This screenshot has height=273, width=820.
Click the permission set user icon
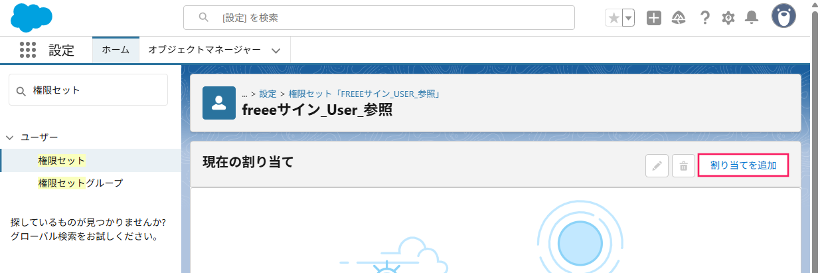[x=219, y=103]
